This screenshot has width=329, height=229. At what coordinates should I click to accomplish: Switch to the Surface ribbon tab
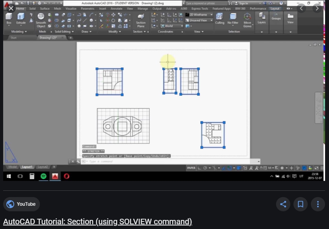click(x=45, y=9)
